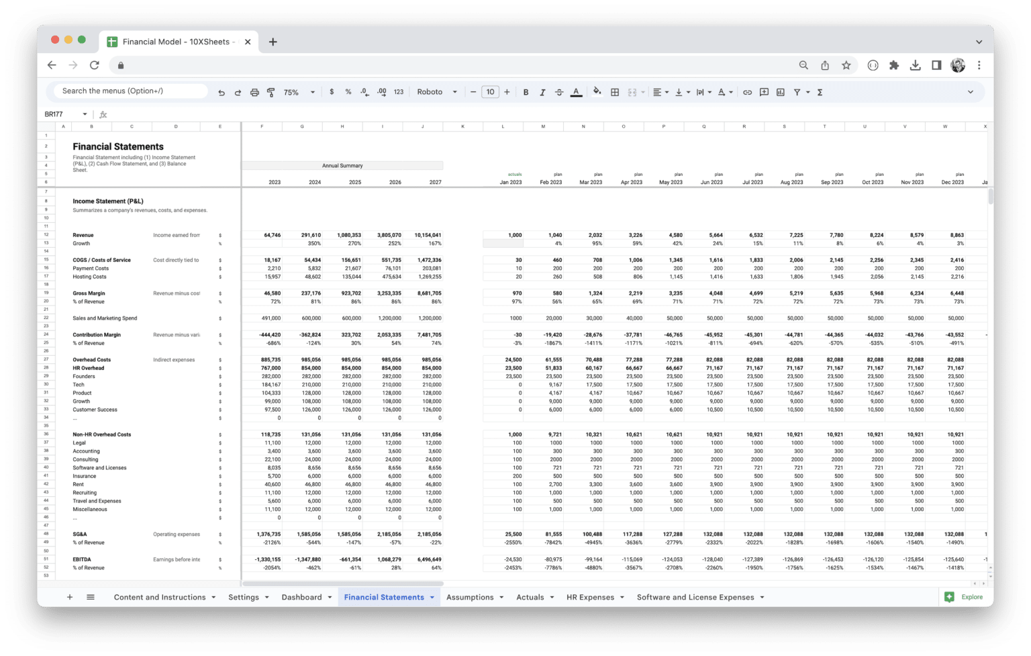1031x656 pixels.
Task: Switch to the Assumptions sheet tab
Action: click(471, 597)
